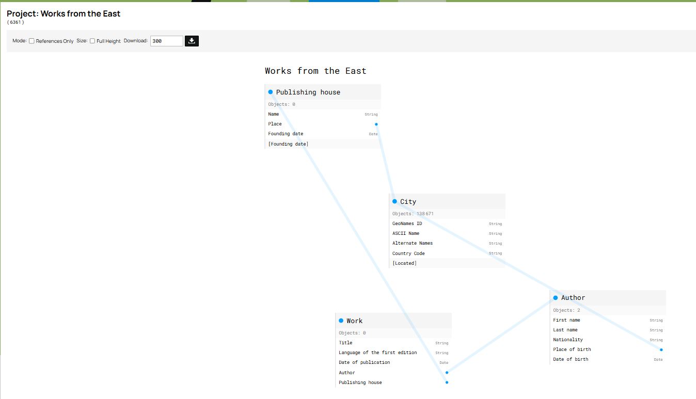Click the connector dot beside Place of birth

pyautogui.click(x=661, y=349)
